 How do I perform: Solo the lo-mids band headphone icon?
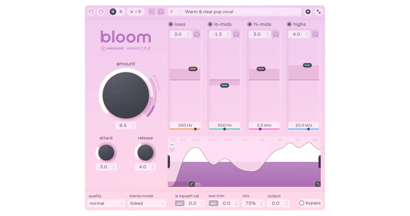236,34
